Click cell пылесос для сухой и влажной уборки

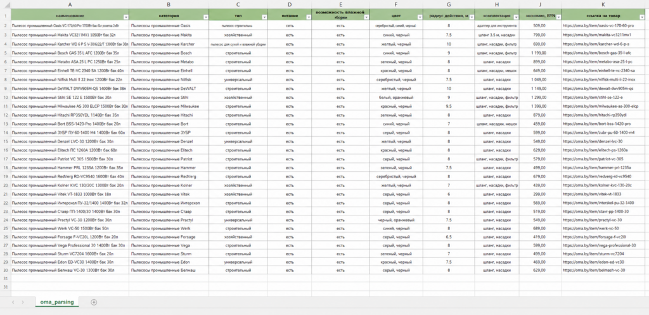(238, 44)
